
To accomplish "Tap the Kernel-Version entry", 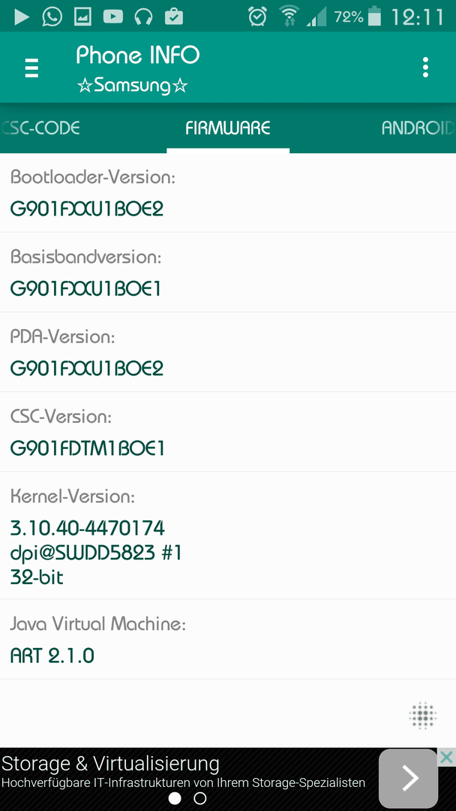I will 228,536.
